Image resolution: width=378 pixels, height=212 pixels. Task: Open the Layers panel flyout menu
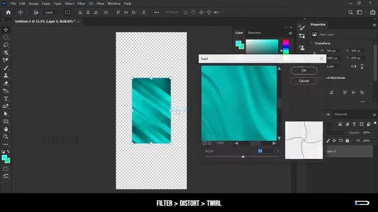[374, 115]
